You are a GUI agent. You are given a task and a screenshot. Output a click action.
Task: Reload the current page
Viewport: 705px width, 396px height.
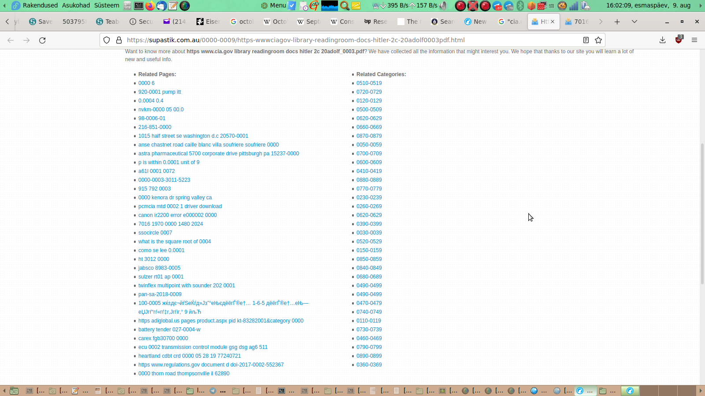[42, 40]
